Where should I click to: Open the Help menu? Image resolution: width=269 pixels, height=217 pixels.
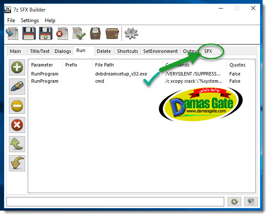tap(50, 20)
